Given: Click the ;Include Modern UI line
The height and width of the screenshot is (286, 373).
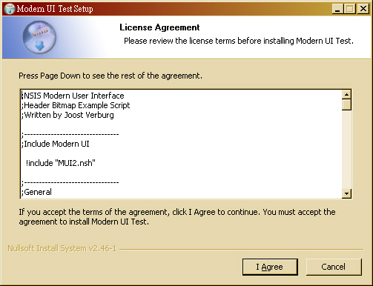Looking at the screenshot, I should pyautogui.click(x=56, y=144).
